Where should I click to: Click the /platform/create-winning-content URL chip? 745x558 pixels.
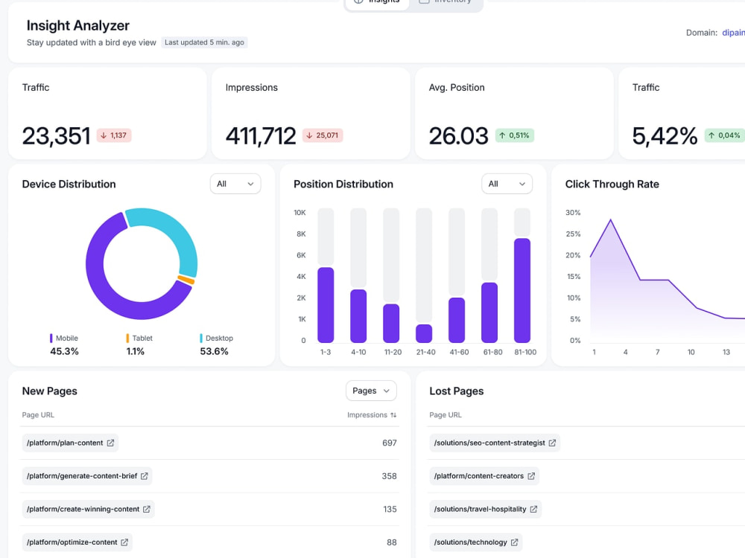[89, 509]
